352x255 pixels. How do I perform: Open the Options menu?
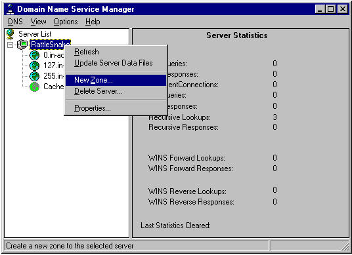pyautogui.click(x=66, y=22)
